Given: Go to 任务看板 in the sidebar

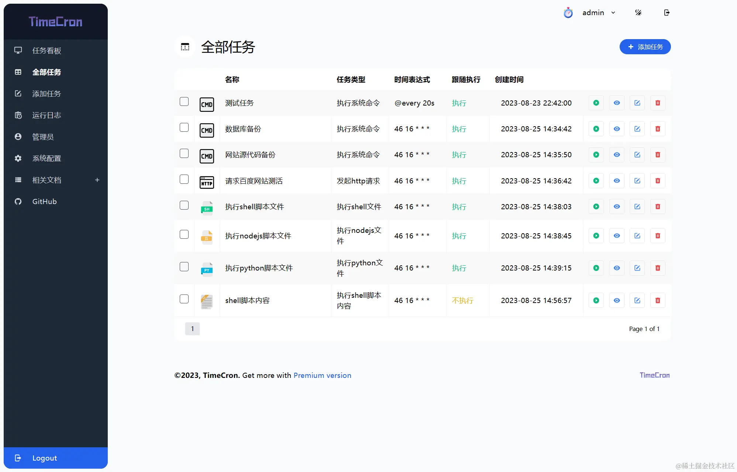Looking at the screenshot, I should pos(47,51).
